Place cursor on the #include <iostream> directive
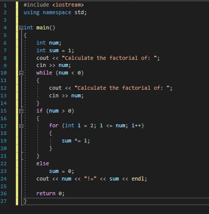 tap(54, 5)
